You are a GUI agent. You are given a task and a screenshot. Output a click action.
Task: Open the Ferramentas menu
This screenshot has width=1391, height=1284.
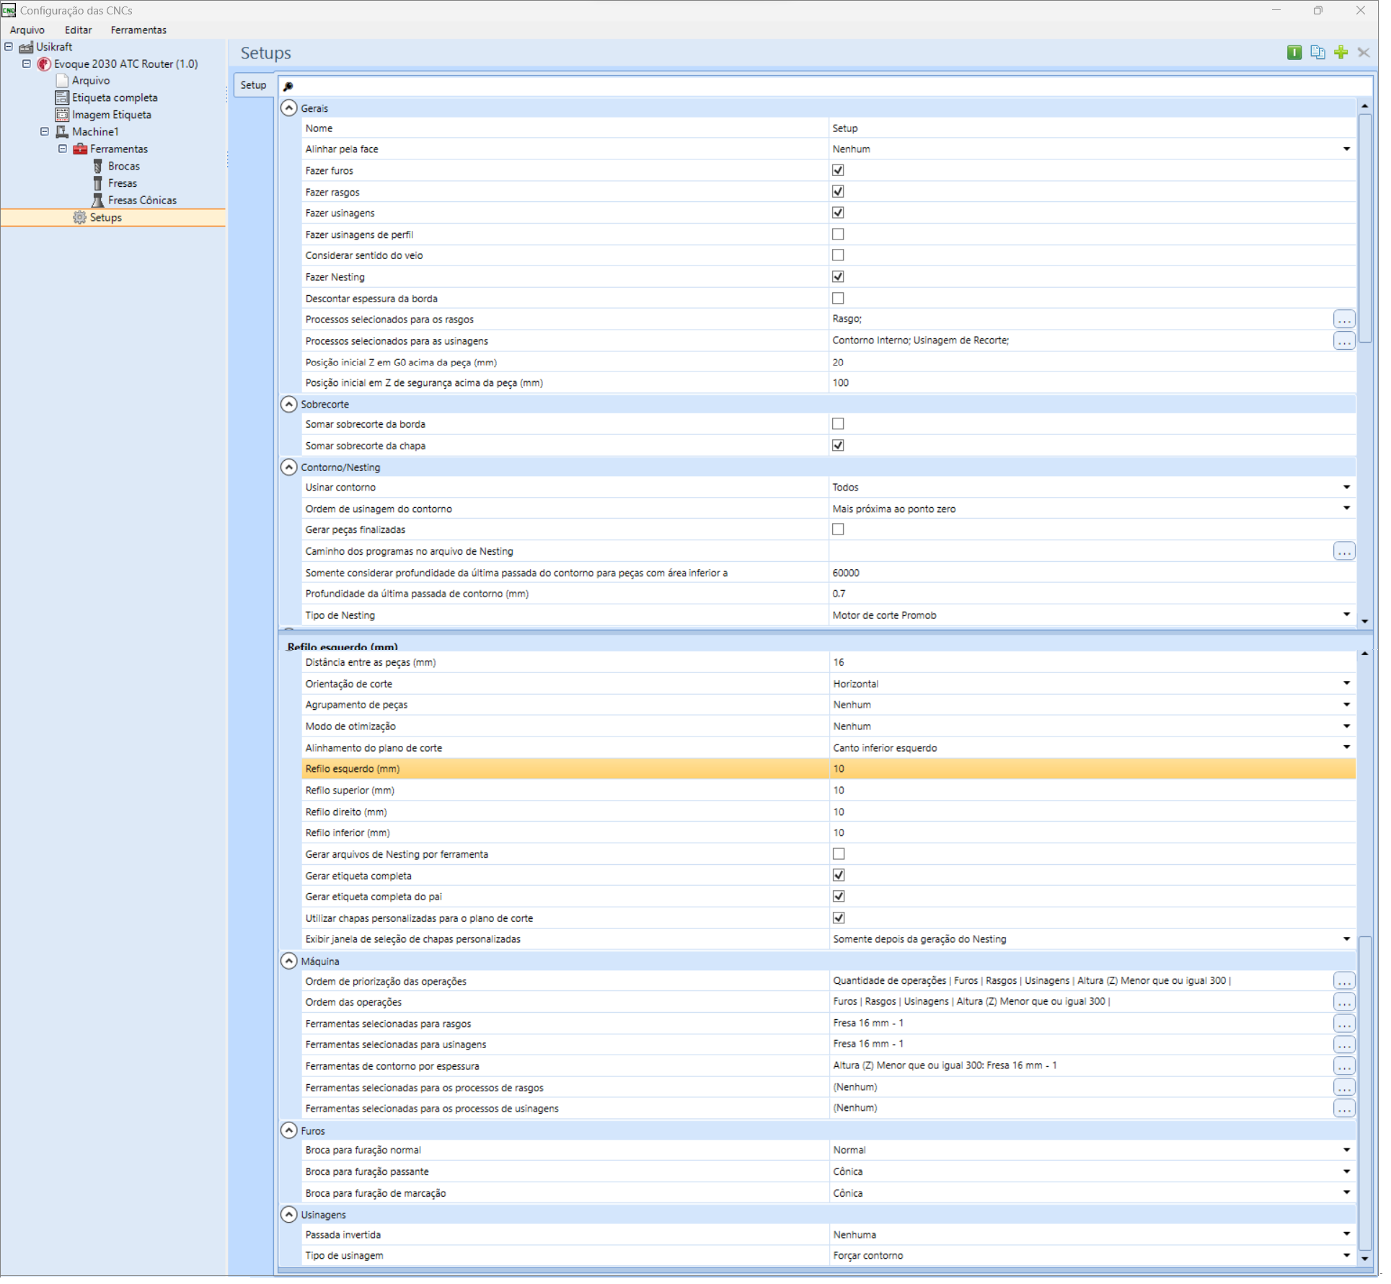pos(139,30)
